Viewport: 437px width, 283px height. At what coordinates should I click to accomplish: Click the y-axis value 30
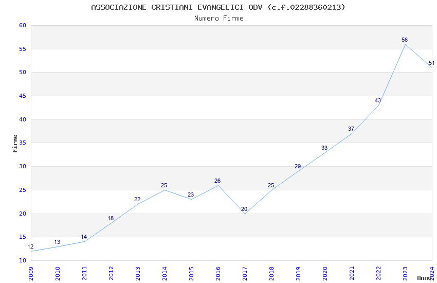coord(23,166)
